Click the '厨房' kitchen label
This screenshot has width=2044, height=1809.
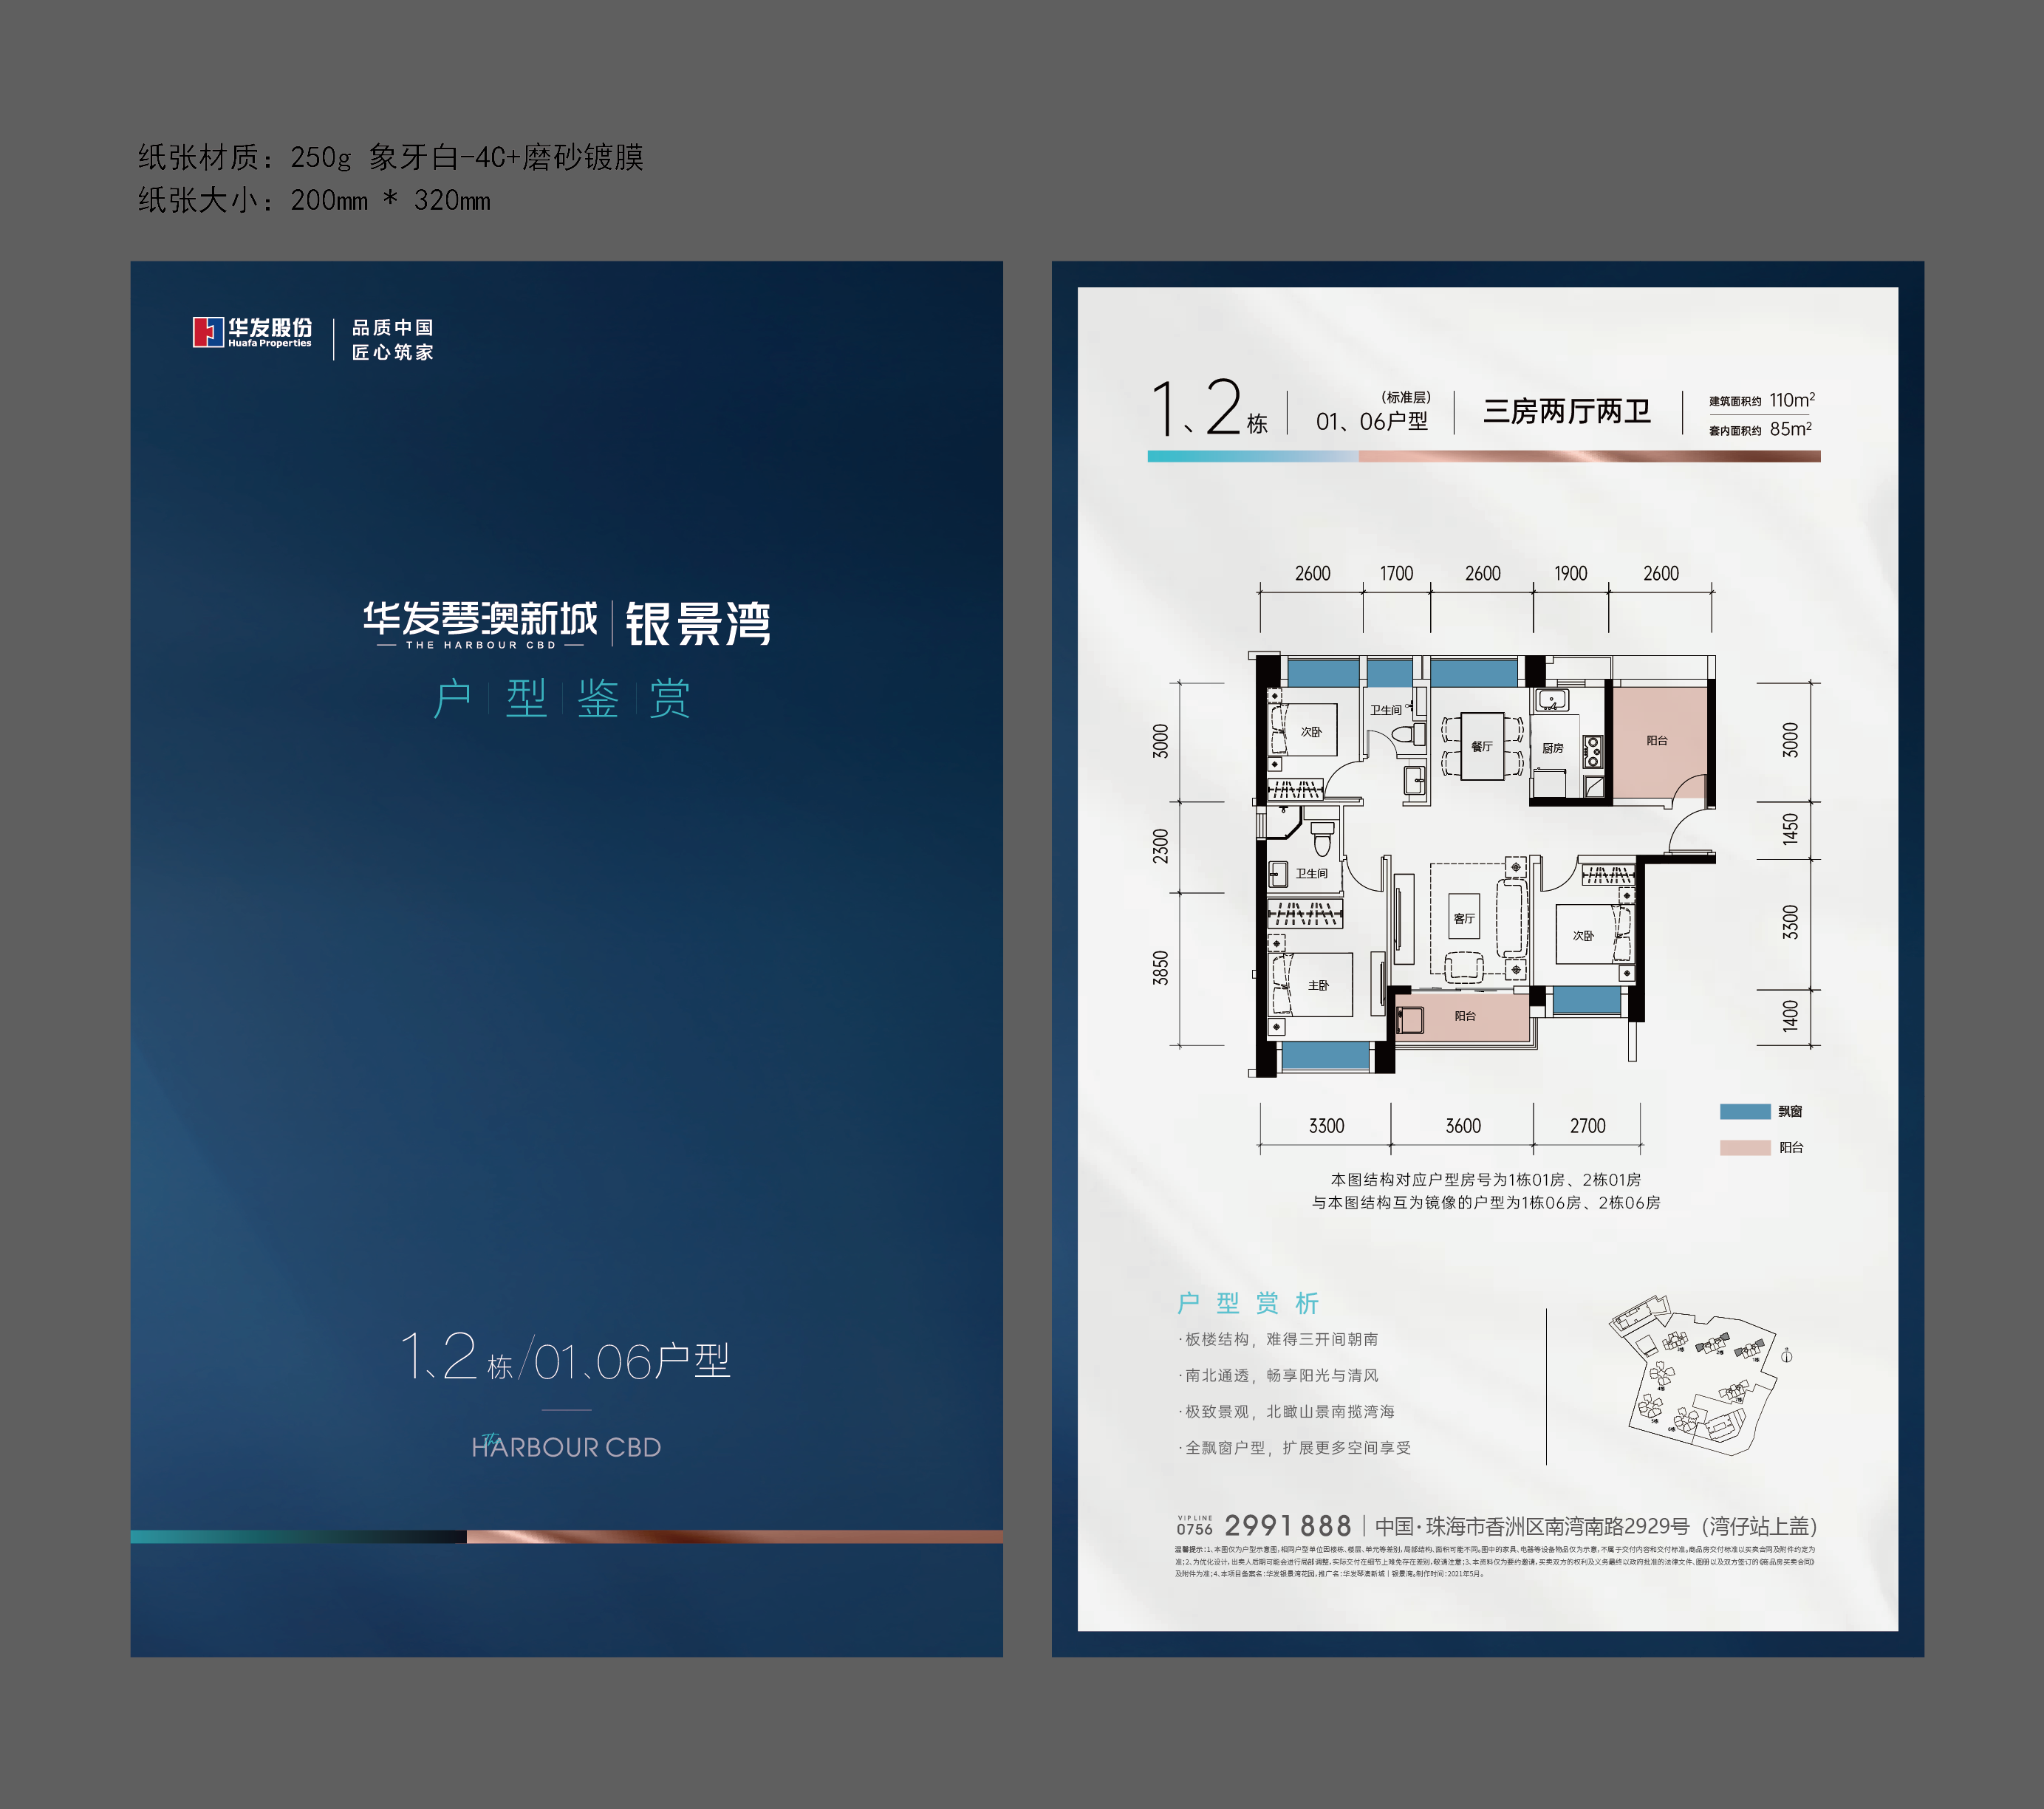click(x=1552, y=748)
